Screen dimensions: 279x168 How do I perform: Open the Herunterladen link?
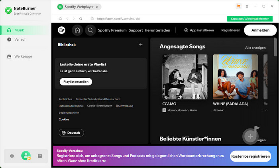pos(157,30)
